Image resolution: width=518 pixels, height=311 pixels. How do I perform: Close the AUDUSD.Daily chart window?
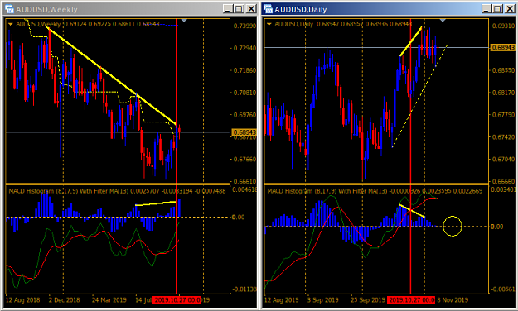[510, 9]
